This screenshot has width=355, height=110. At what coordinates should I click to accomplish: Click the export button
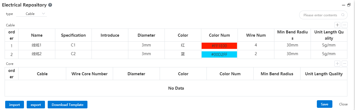[36, 105]
